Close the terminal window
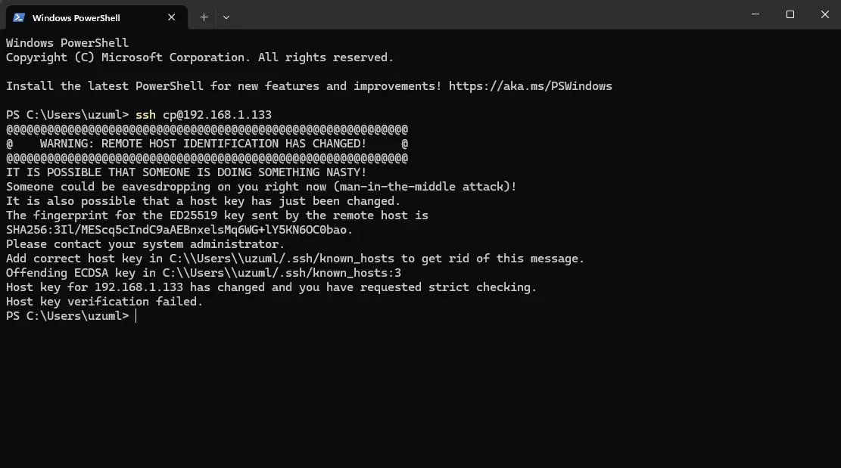 [825, 14]
